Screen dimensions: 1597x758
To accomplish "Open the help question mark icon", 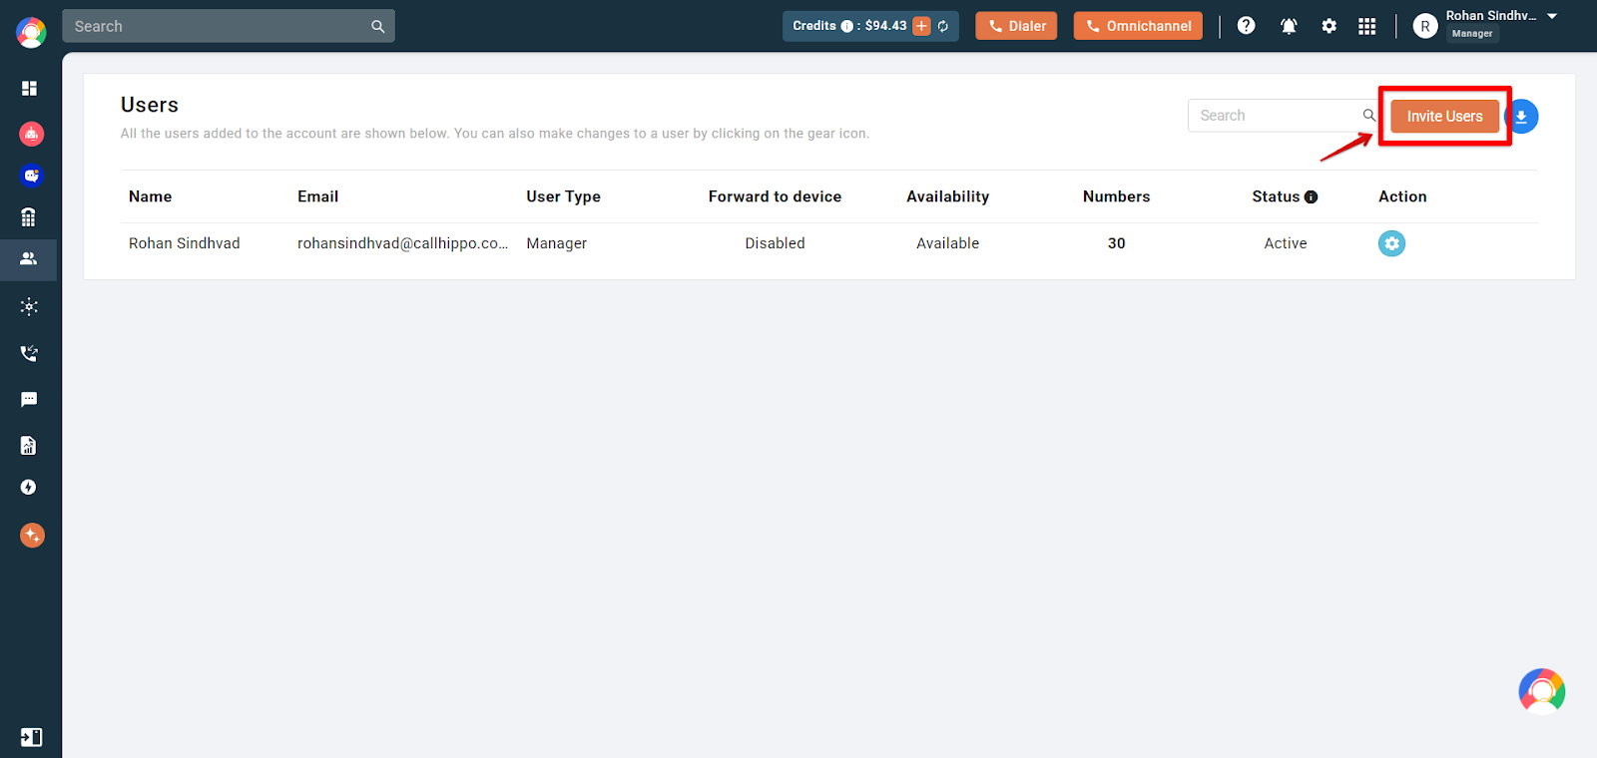I will (x=1246, y=26).
